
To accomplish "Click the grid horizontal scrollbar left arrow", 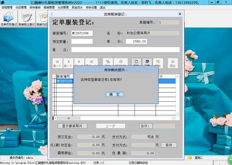I will pyautogui.click(x=55, y=118).
